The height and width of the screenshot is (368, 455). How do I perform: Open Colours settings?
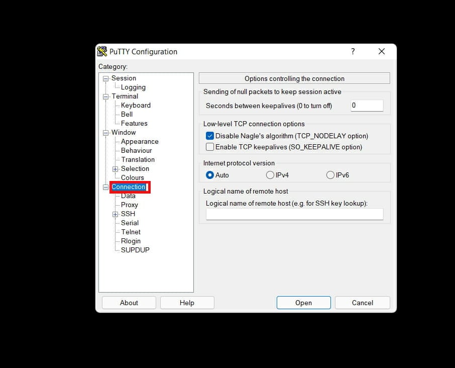click(x=132, y=177)
